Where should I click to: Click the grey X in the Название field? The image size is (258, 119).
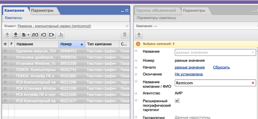[253, 52]
